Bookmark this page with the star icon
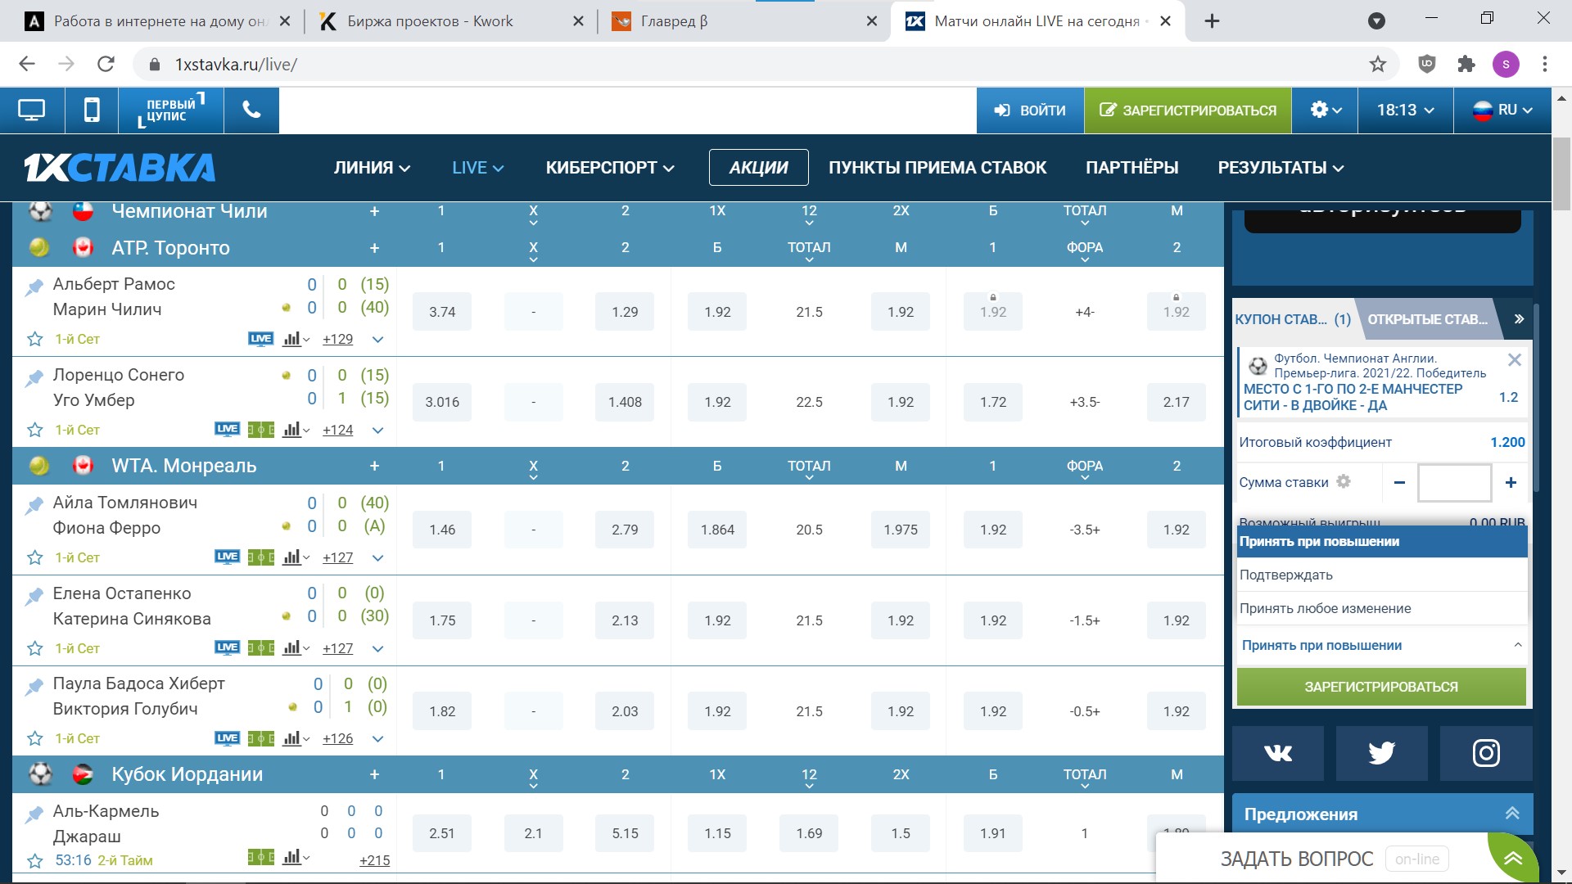 point(1378,64)
